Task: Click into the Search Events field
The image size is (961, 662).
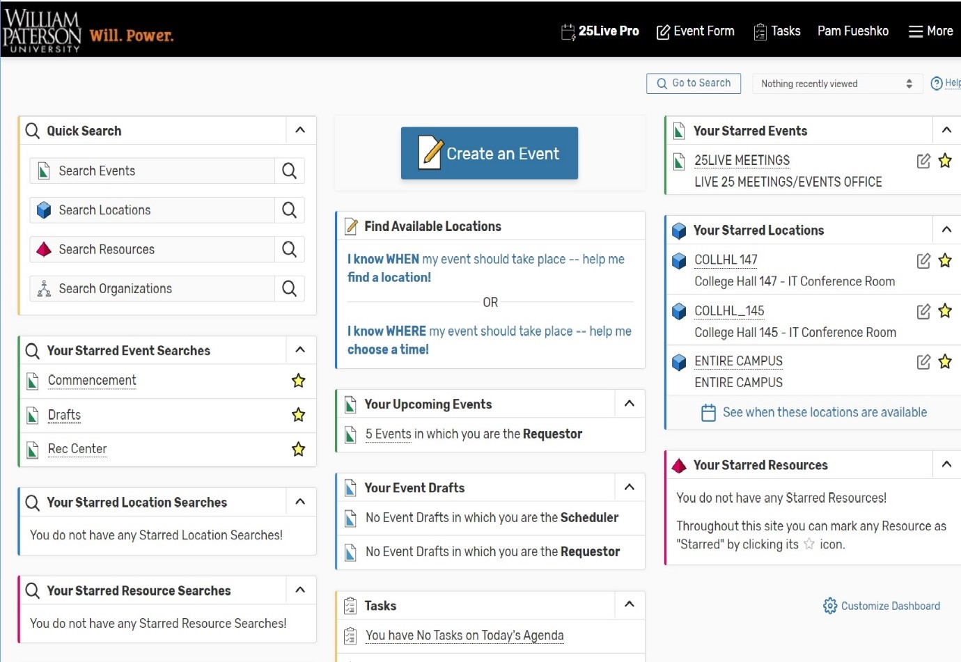Action: point(153,171)
